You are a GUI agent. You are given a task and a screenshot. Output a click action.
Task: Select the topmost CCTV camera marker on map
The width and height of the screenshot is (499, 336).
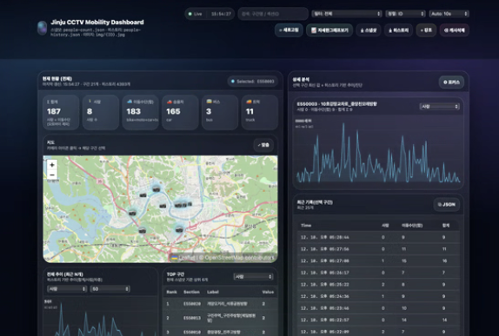(x=156, y=189)
